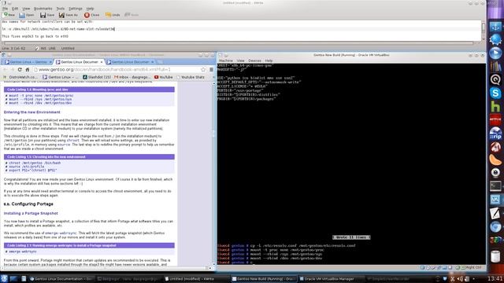Launch blue globe gear app in dock
Screen dimensions: 504x283
coord(495,40)
